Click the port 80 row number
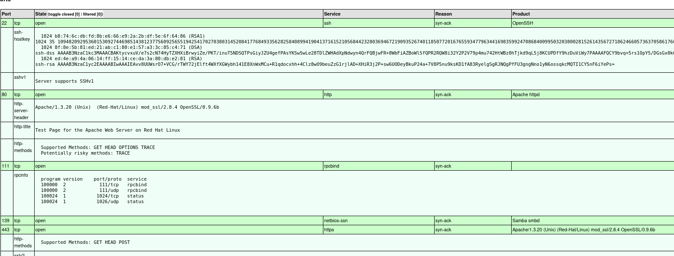Screen dimensions: 674x256 [4, 94]
